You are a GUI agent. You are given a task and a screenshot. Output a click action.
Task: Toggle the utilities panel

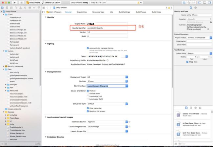click(209, 3)
